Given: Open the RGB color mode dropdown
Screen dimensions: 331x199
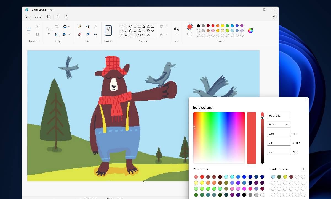Looking at the screenshot, I should 279,125.
